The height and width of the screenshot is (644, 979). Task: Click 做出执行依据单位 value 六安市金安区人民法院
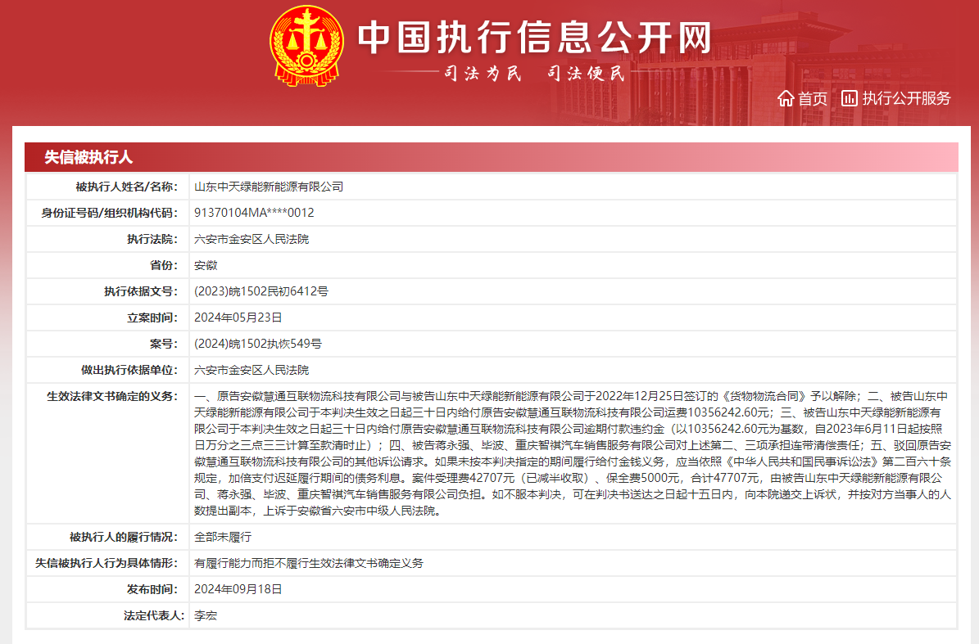coord(252,370)
